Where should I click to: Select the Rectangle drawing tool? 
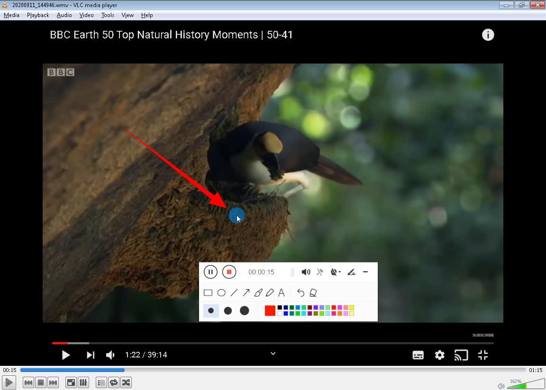pyautogui.click(x=208, y=292)
